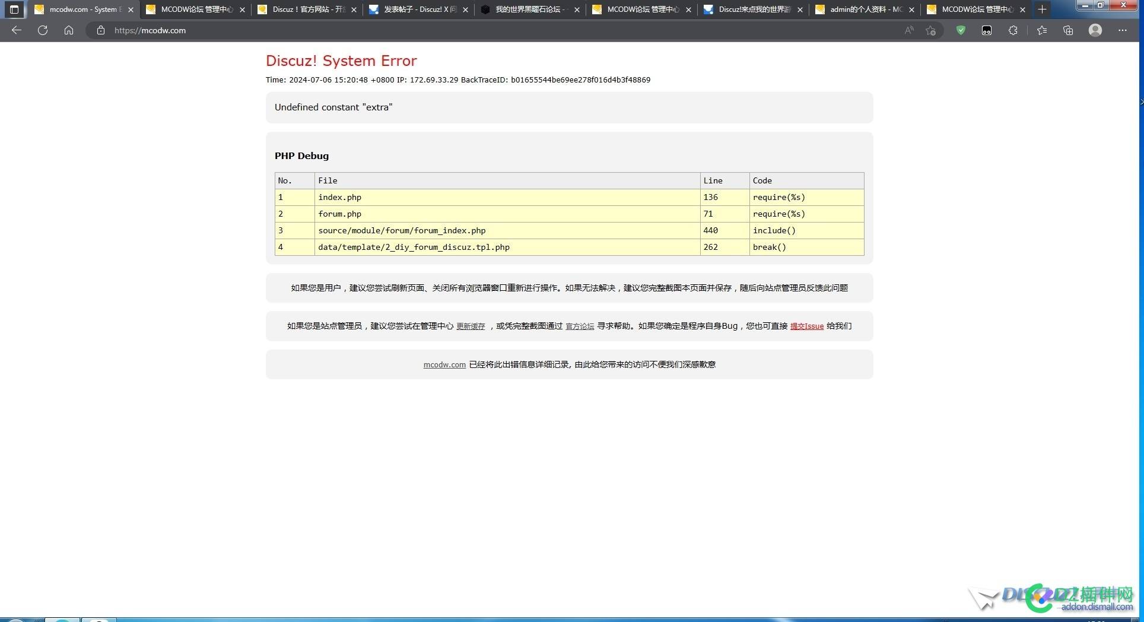Screen dimensions: 1144x622
Task: Switch to the Discuz！官方网站 tab
Action: [x=306, y=9]
